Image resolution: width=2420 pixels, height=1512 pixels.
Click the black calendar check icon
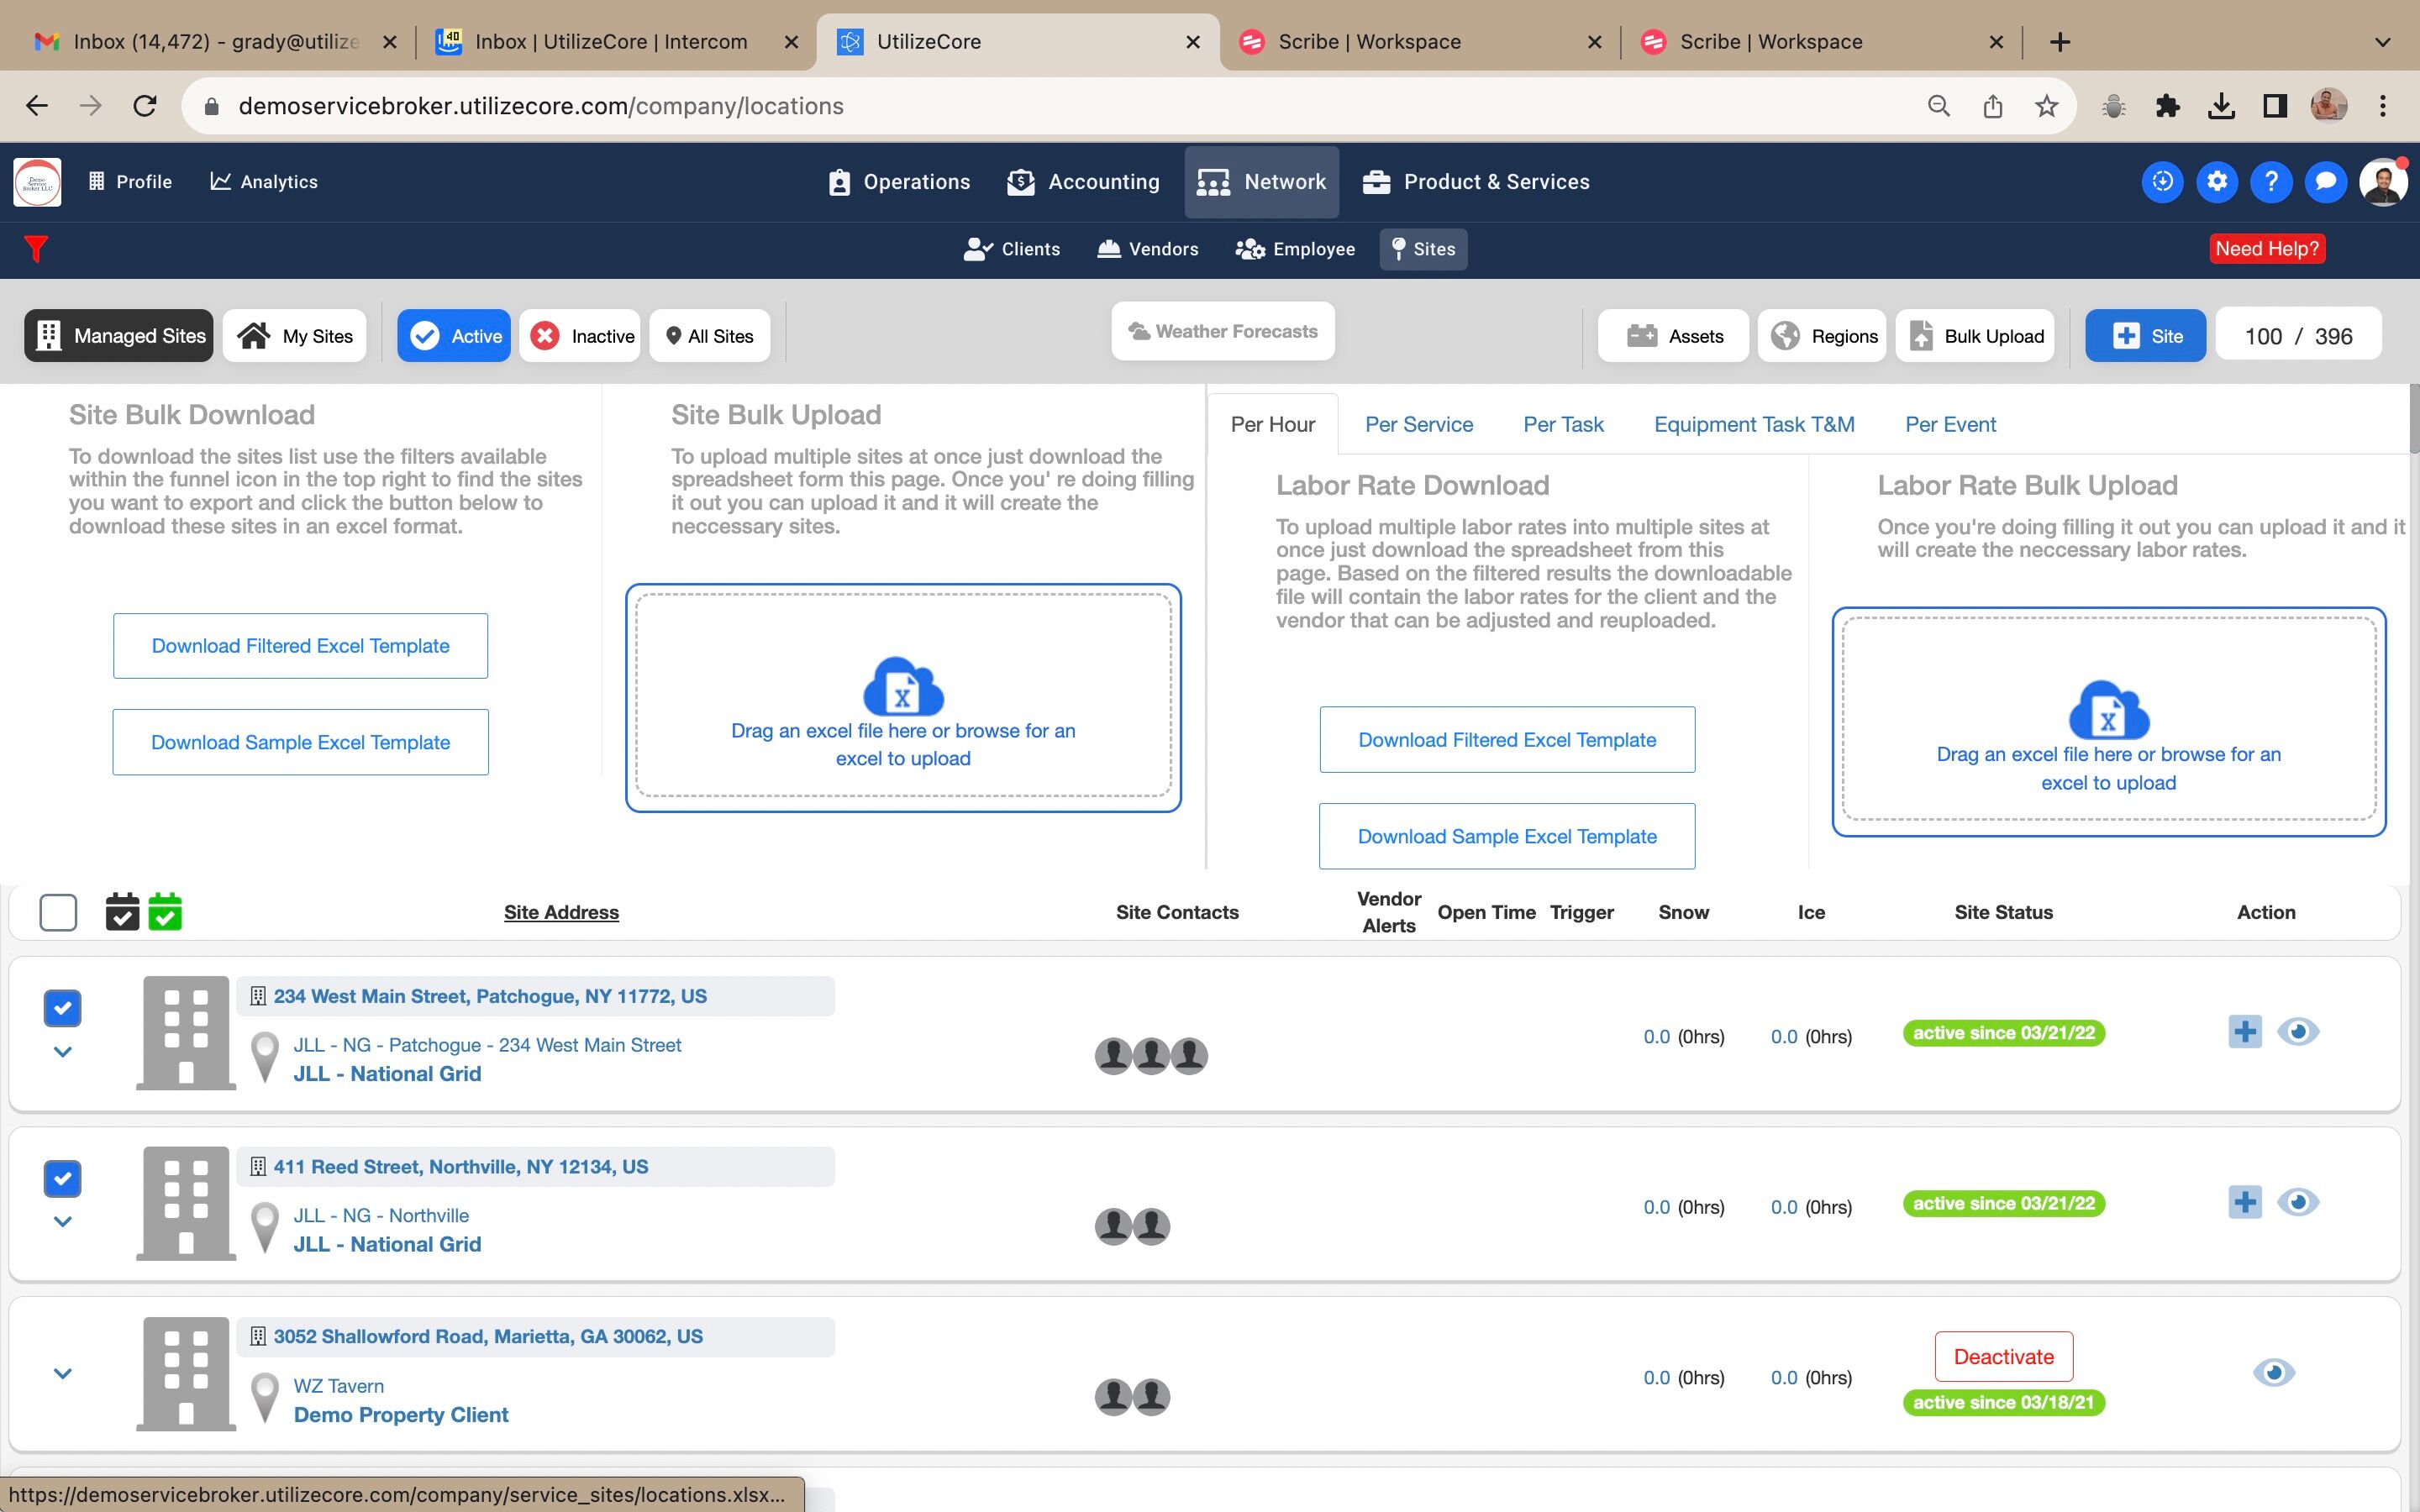pyautogui.click(x=122, y=912)
